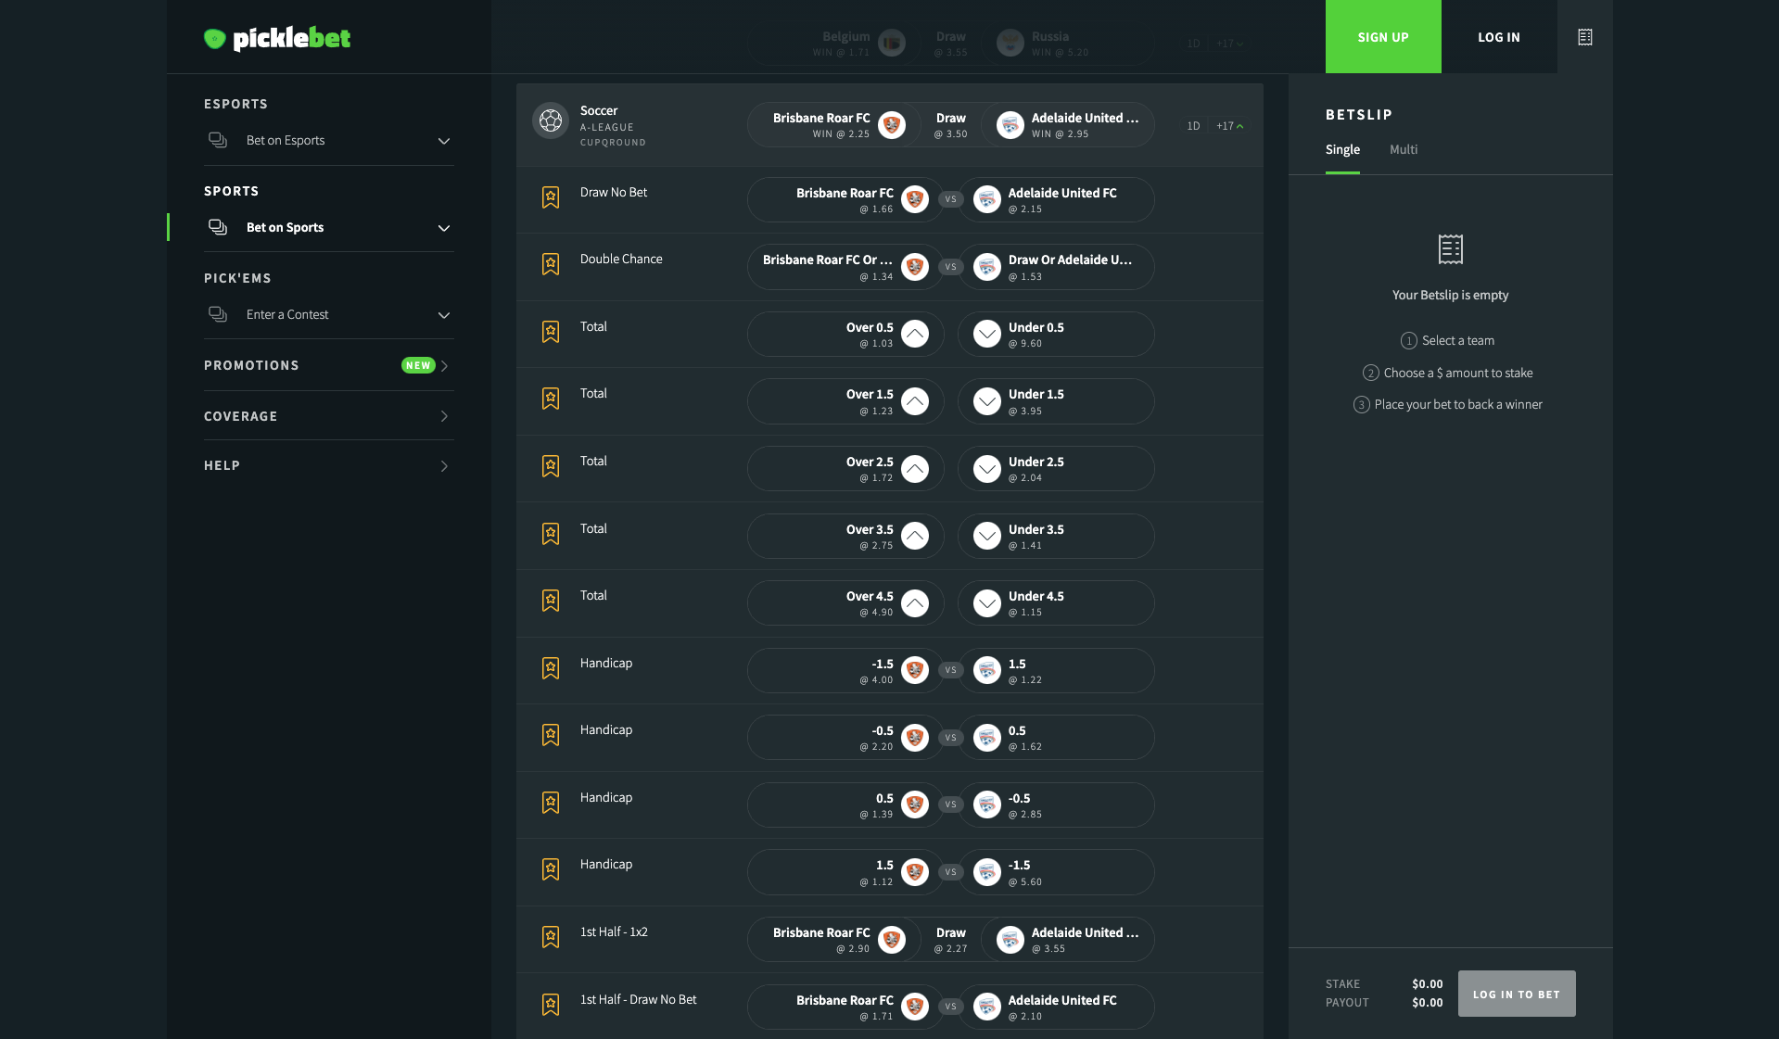This screenshot has width=1779, height=1039.
Task: Select Brisbane 1.5 handicap @ 1.12
Action: click(x=845, y=872)
